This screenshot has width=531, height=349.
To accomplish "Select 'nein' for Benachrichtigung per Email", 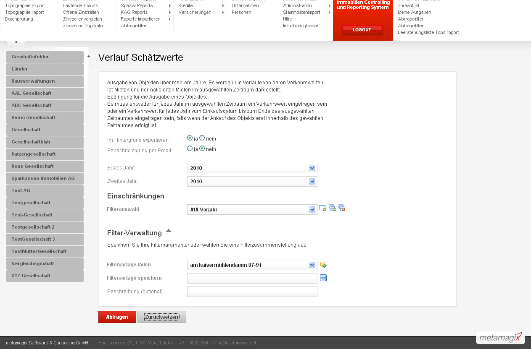I will click(202, 148).
